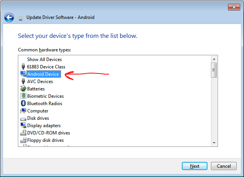
Task: Click the DVD/CD-ROM drives icon
Action: tap(23, 133)
